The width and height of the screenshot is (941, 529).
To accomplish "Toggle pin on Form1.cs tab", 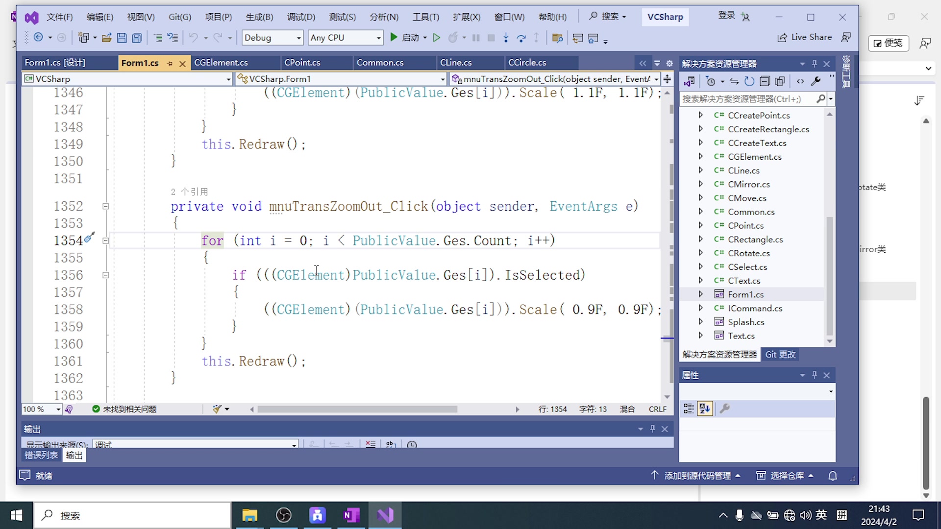I will pos(170,63).
